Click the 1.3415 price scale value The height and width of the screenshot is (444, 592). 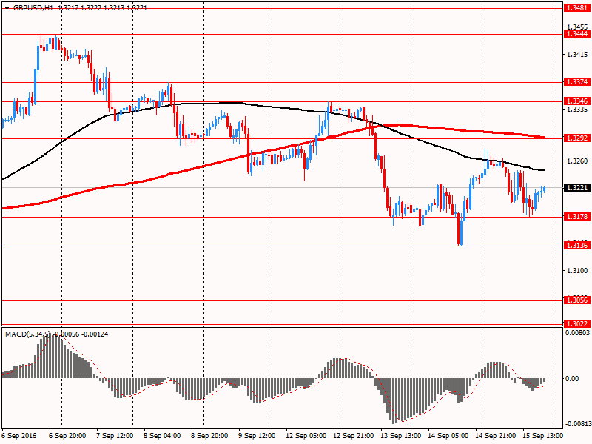[x=577, y=55]
